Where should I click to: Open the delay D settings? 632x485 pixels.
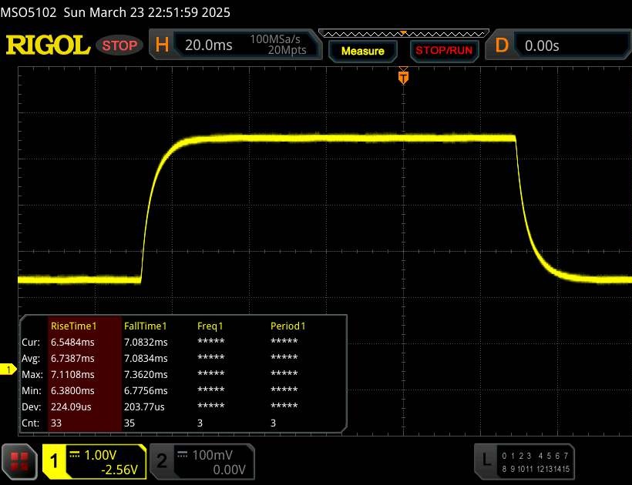[502, 45]
